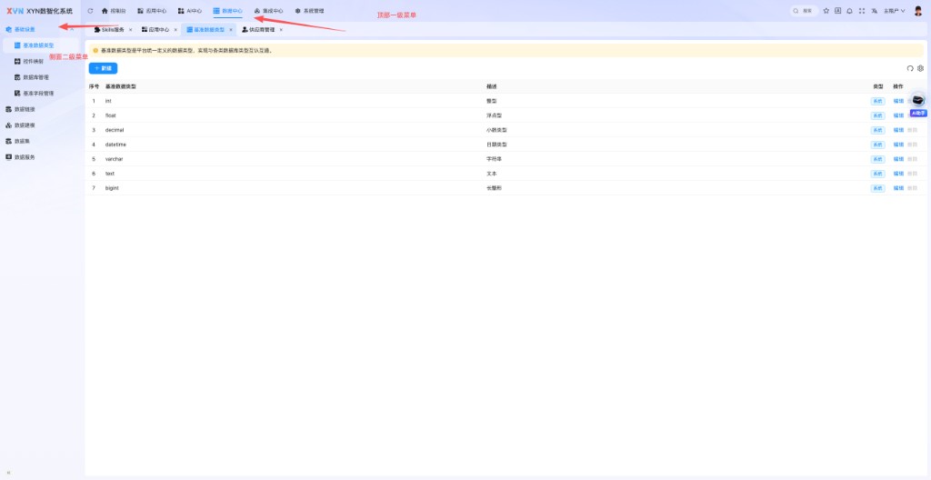Toggle fullscreen with the expand-corners icon

coord(862,11)
